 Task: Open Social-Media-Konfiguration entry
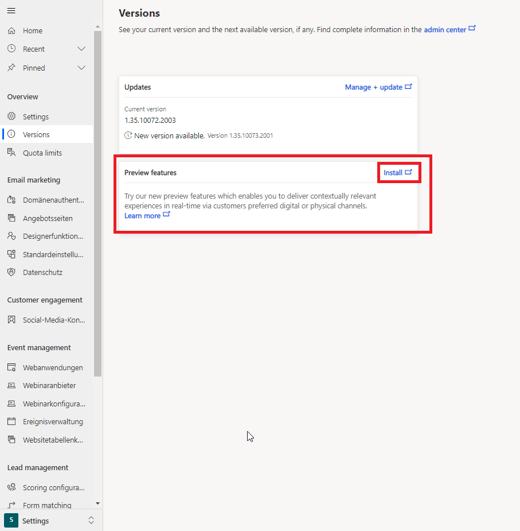point(53,320)
